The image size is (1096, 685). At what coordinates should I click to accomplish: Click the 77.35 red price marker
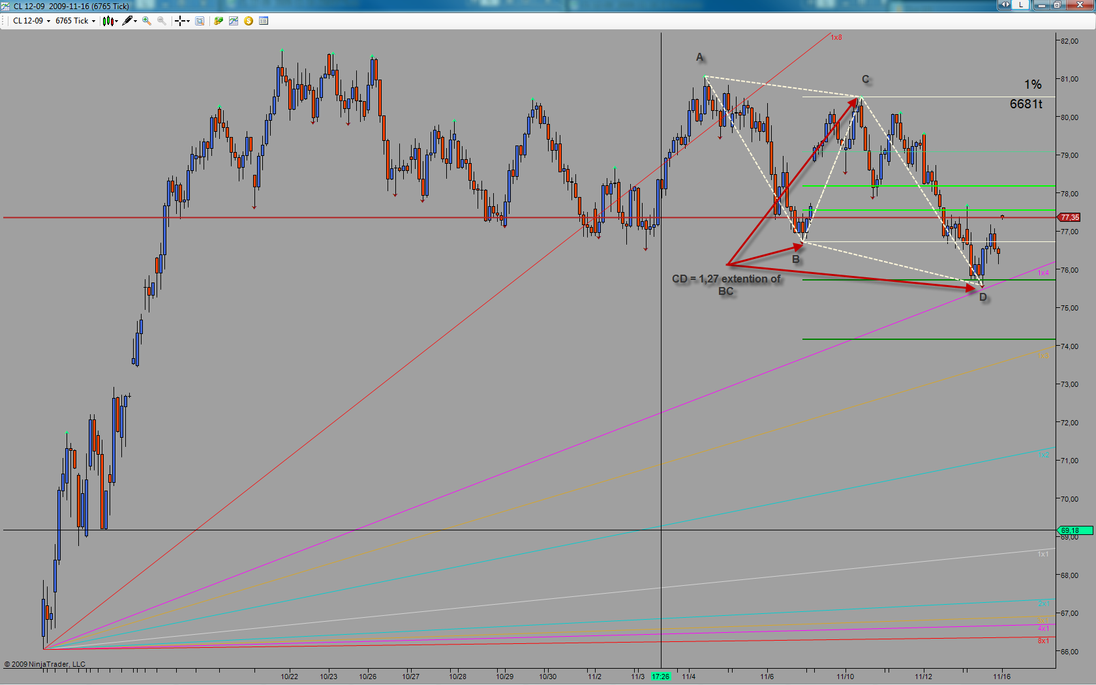pos(1070,217)
